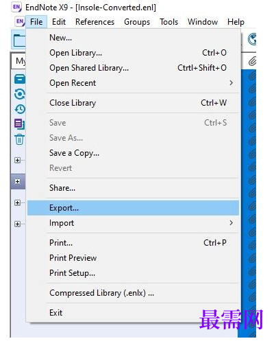This screenshot has width=276, height=341.
Task: Expand the first group set plus box
Action: pos(17,160)
